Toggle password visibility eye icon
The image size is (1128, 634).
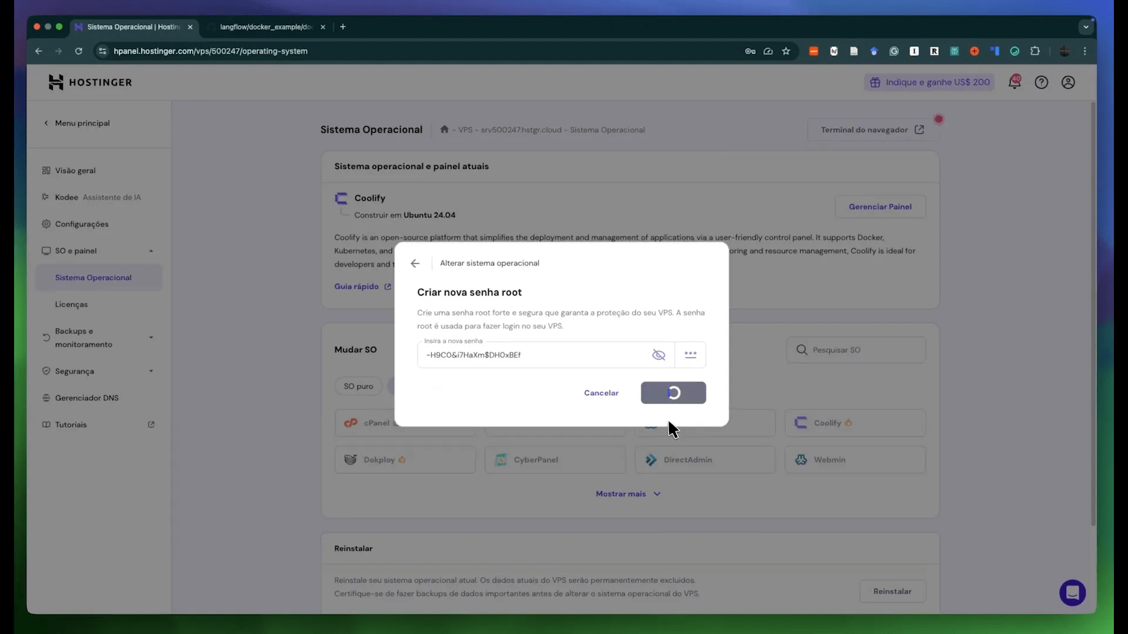click(659, 355)
